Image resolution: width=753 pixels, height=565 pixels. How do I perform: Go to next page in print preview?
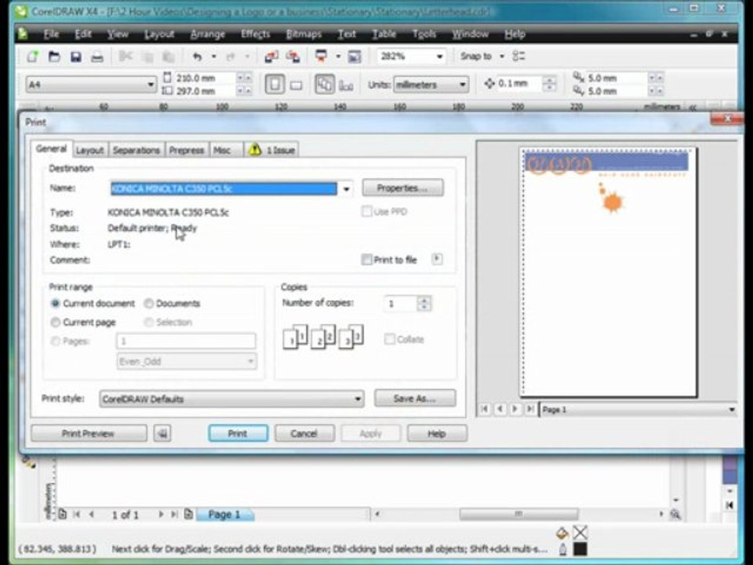tap(515, 409)
